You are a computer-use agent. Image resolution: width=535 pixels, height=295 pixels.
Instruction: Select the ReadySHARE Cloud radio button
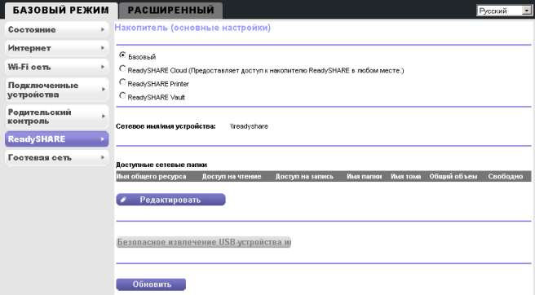point(122,69)
